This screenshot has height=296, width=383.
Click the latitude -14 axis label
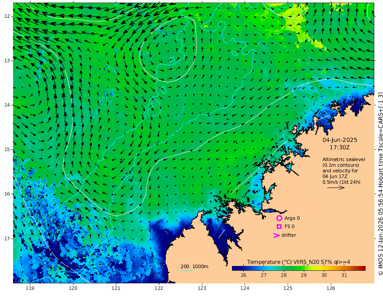(7, 105)
